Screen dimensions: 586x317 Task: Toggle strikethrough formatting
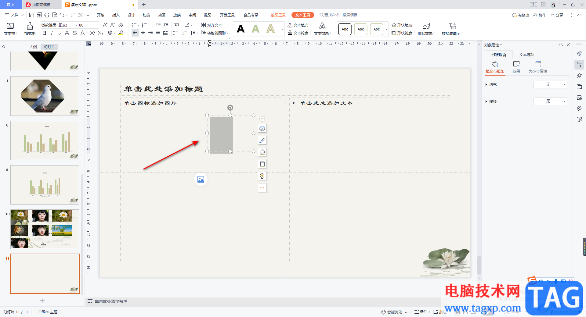pyautogui.click(x=75, y=33)
